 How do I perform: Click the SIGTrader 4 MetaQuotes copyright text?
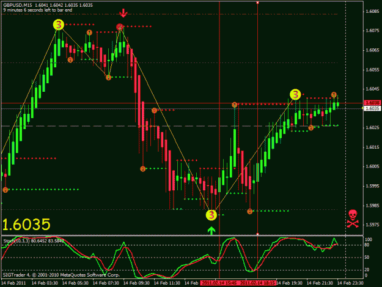(x=61, y=275)
